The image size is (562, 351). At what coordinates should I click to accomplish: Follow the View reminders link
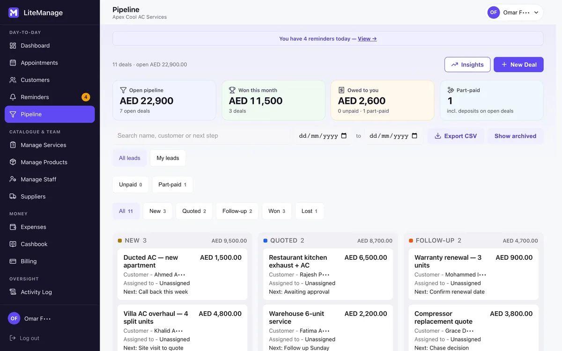pos(367,39)
